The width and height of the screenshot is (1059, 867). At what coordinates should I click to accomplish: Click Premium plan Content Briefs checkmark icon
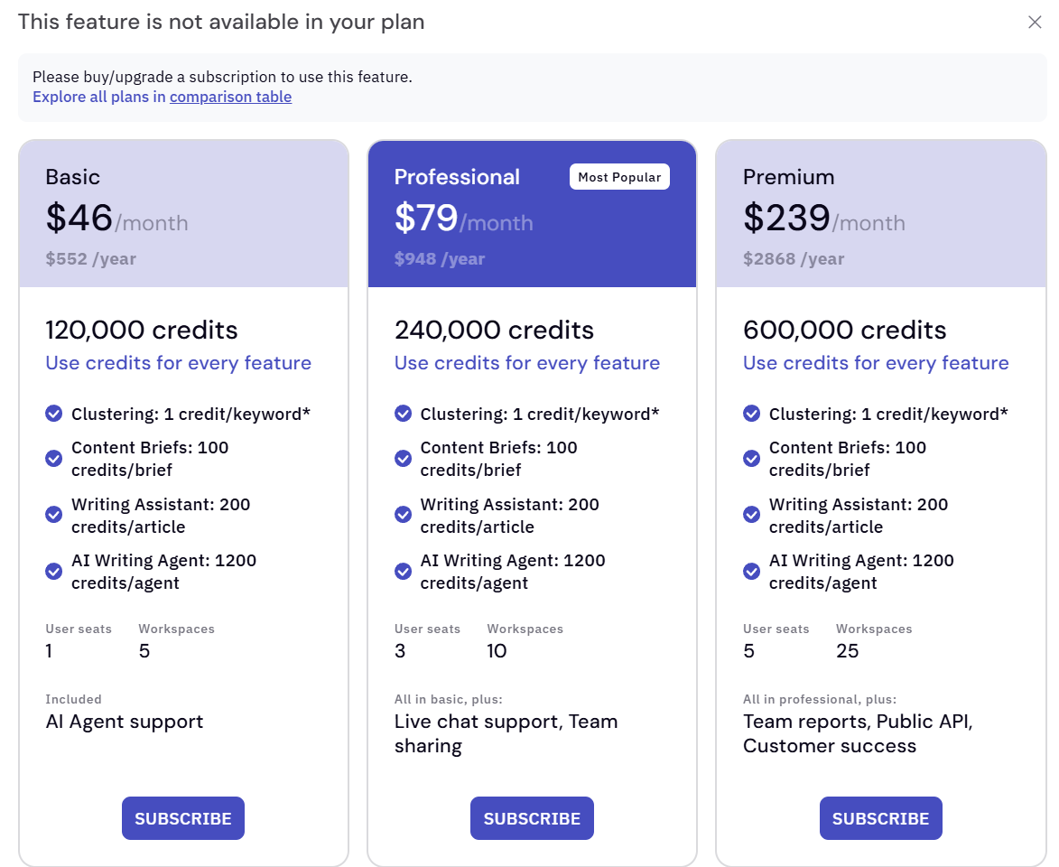752,458
